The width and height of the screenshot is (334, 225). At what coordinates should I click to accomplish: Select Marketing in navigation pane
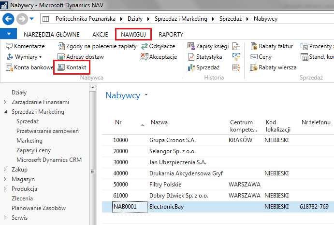click(x=29, y=141)
